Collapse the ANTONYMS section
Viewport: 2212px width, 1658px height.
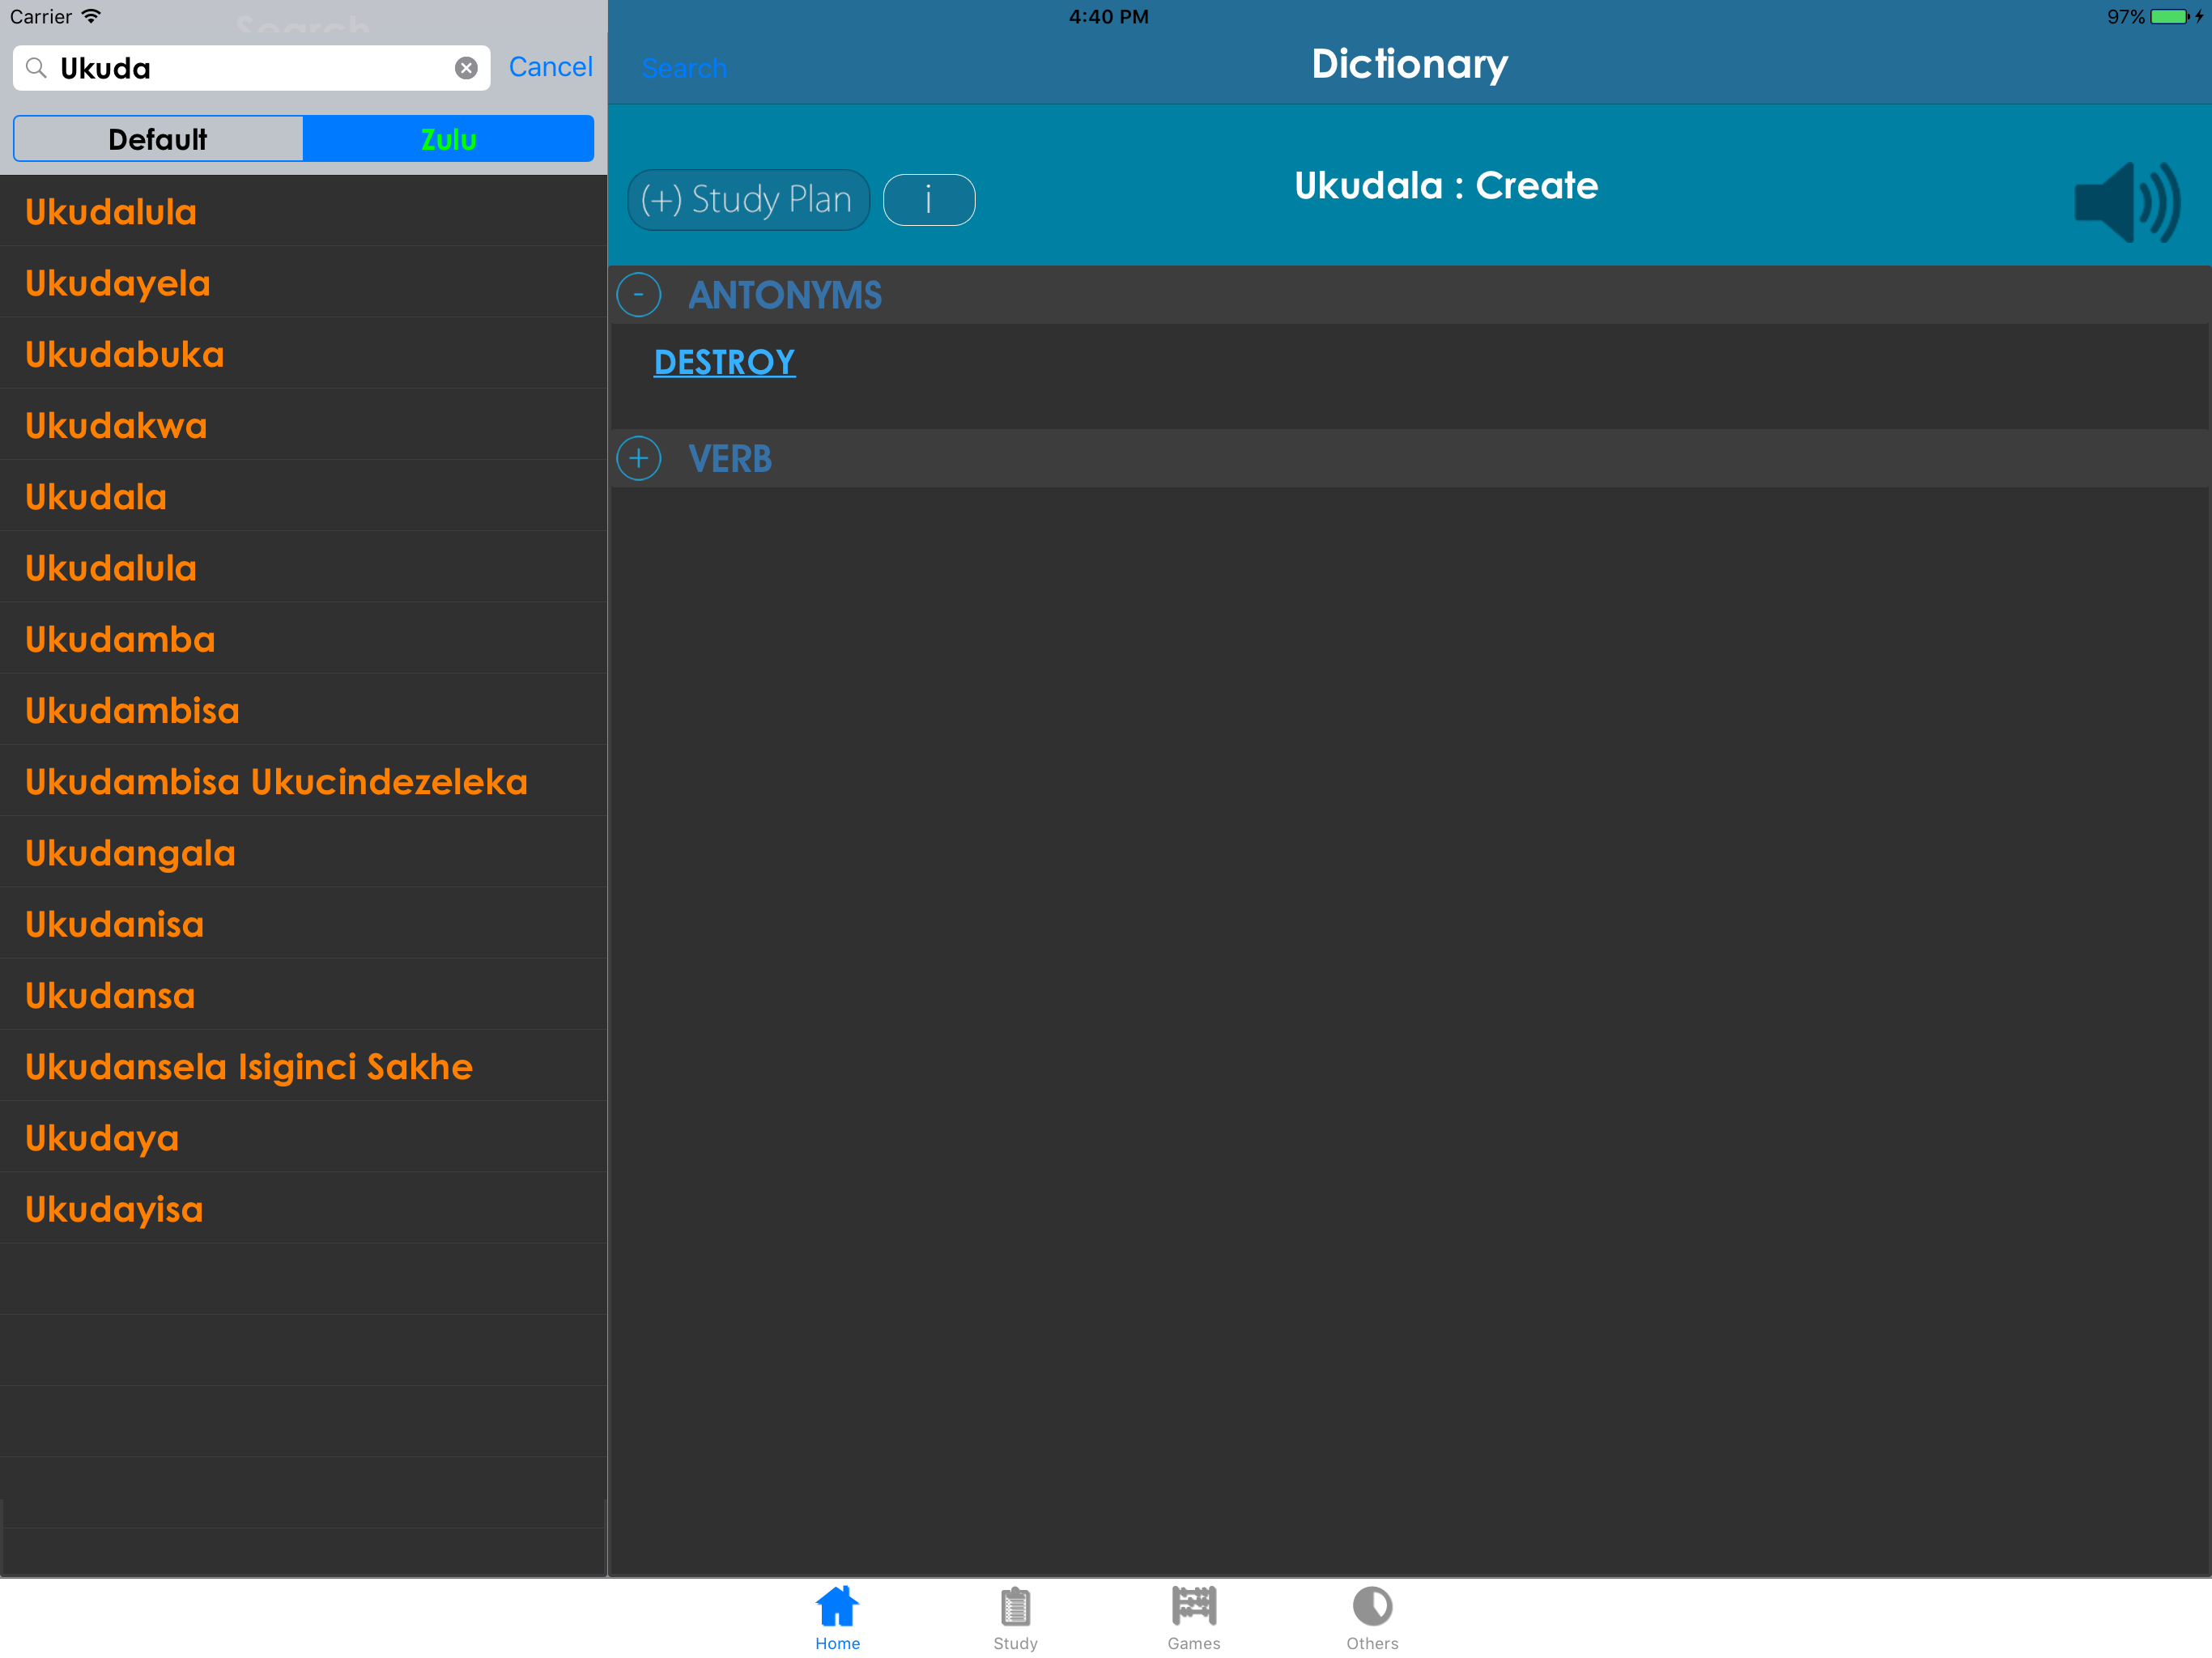pyautogui.click(x=639, y=295)
